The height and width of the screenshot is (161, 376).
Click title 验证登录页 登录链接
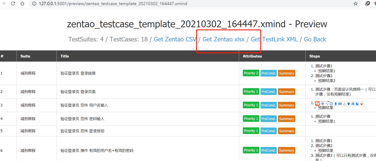click(78, 73)
